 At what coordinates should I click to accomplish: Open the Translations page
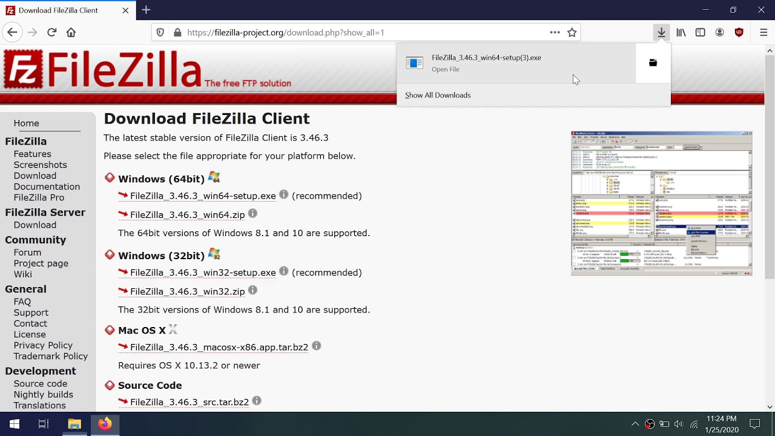pyautogui.click(x=40, y=405)
